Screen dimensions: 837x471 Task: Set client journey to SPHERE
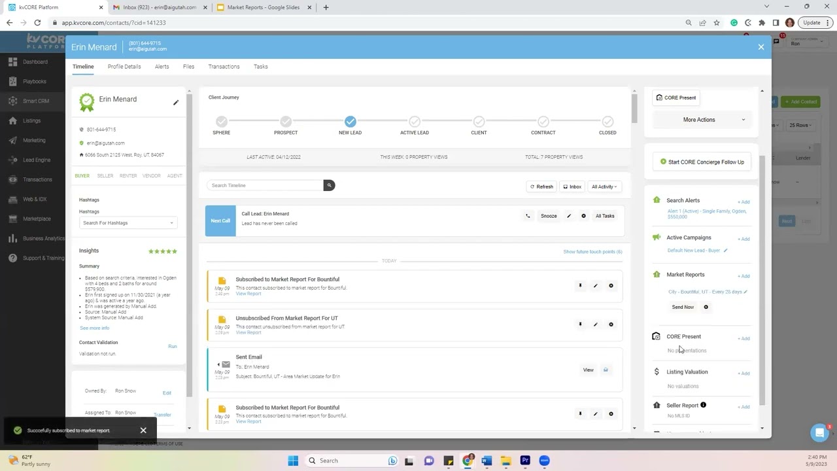[x=222, y=122]
